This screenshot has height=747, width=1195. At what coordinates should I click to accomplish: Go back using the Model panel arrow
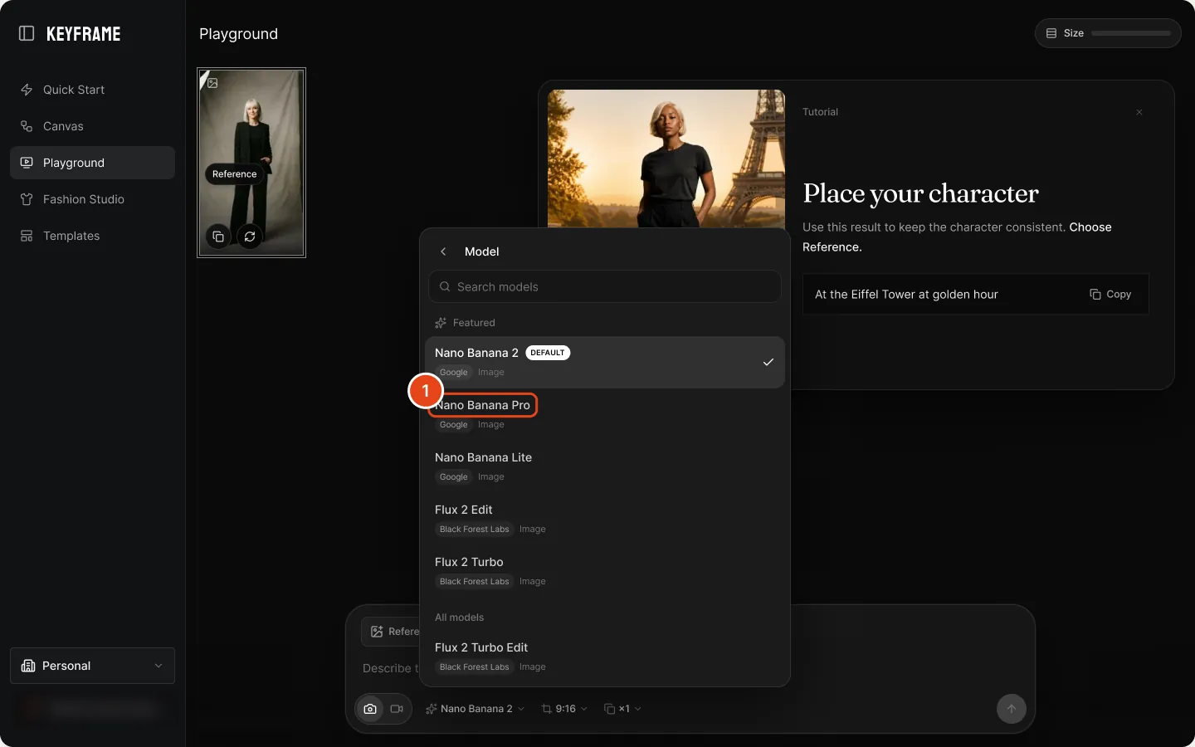(x=443, y=251)
